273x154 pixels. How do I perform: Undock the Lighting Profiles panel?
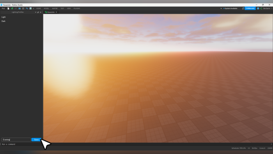38,12
